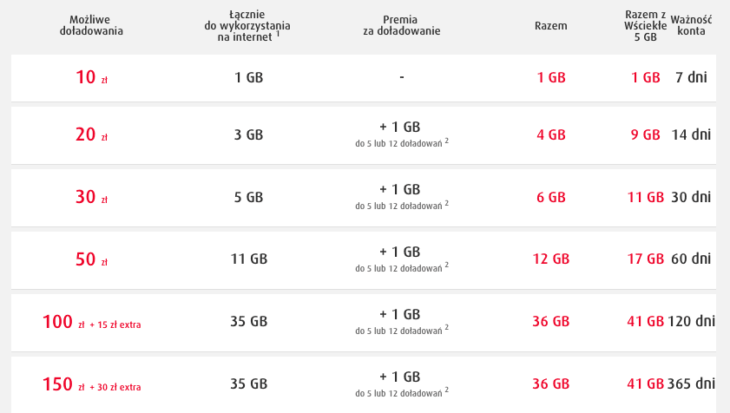Click the "+ 15 zł extra" label
Image resolution: width=730 pixels, height=413 pixels.
[x=115, y=324]
